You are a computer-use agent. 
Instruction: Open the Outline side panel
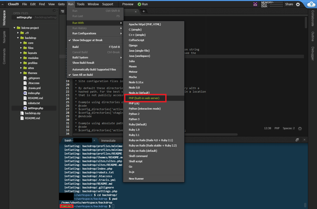click(x=312, y=36)
